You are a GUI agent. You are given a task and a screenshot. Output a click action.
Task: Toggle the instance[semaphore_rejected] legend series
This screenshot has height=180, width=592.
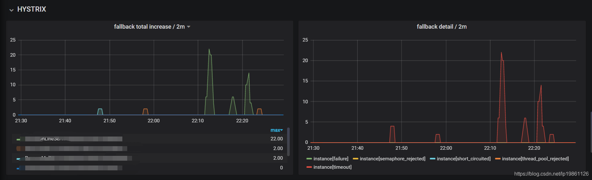(x=392, y=159)
